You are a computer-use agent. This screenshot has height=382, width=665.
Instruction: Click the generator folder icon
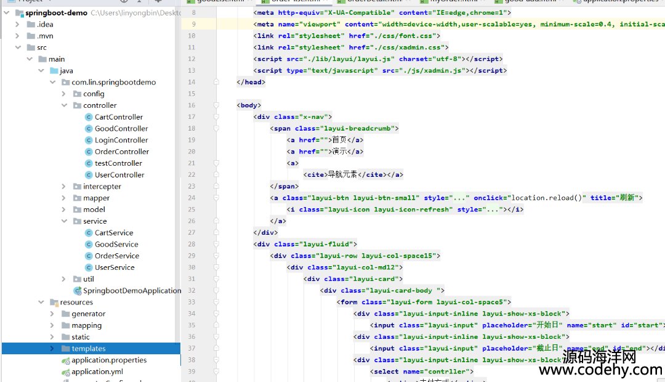(65, 314)
